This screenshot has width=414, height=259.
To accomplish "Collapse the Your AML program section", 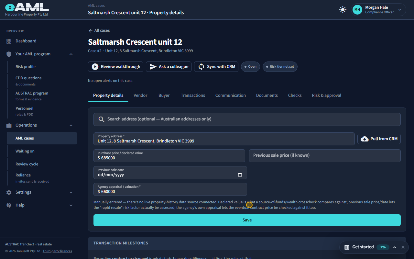I will (x=71, y=54).
